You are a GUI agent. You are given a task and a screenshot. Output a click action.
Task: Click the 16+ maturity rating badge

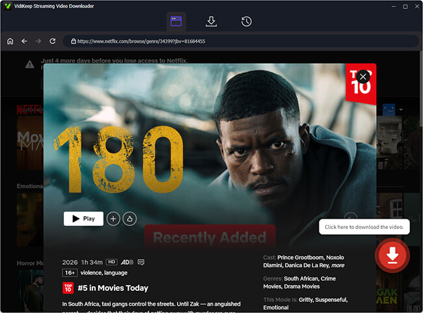coord(70,273)
